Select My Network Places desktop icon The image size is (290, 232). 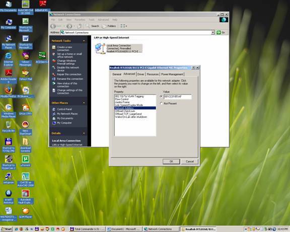click(x=9, y=42)
